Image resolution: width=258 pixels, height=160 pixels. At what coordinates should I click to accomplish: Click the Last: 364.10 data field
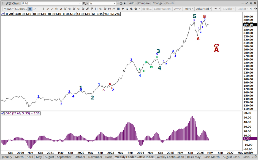(x=23, y=14)
